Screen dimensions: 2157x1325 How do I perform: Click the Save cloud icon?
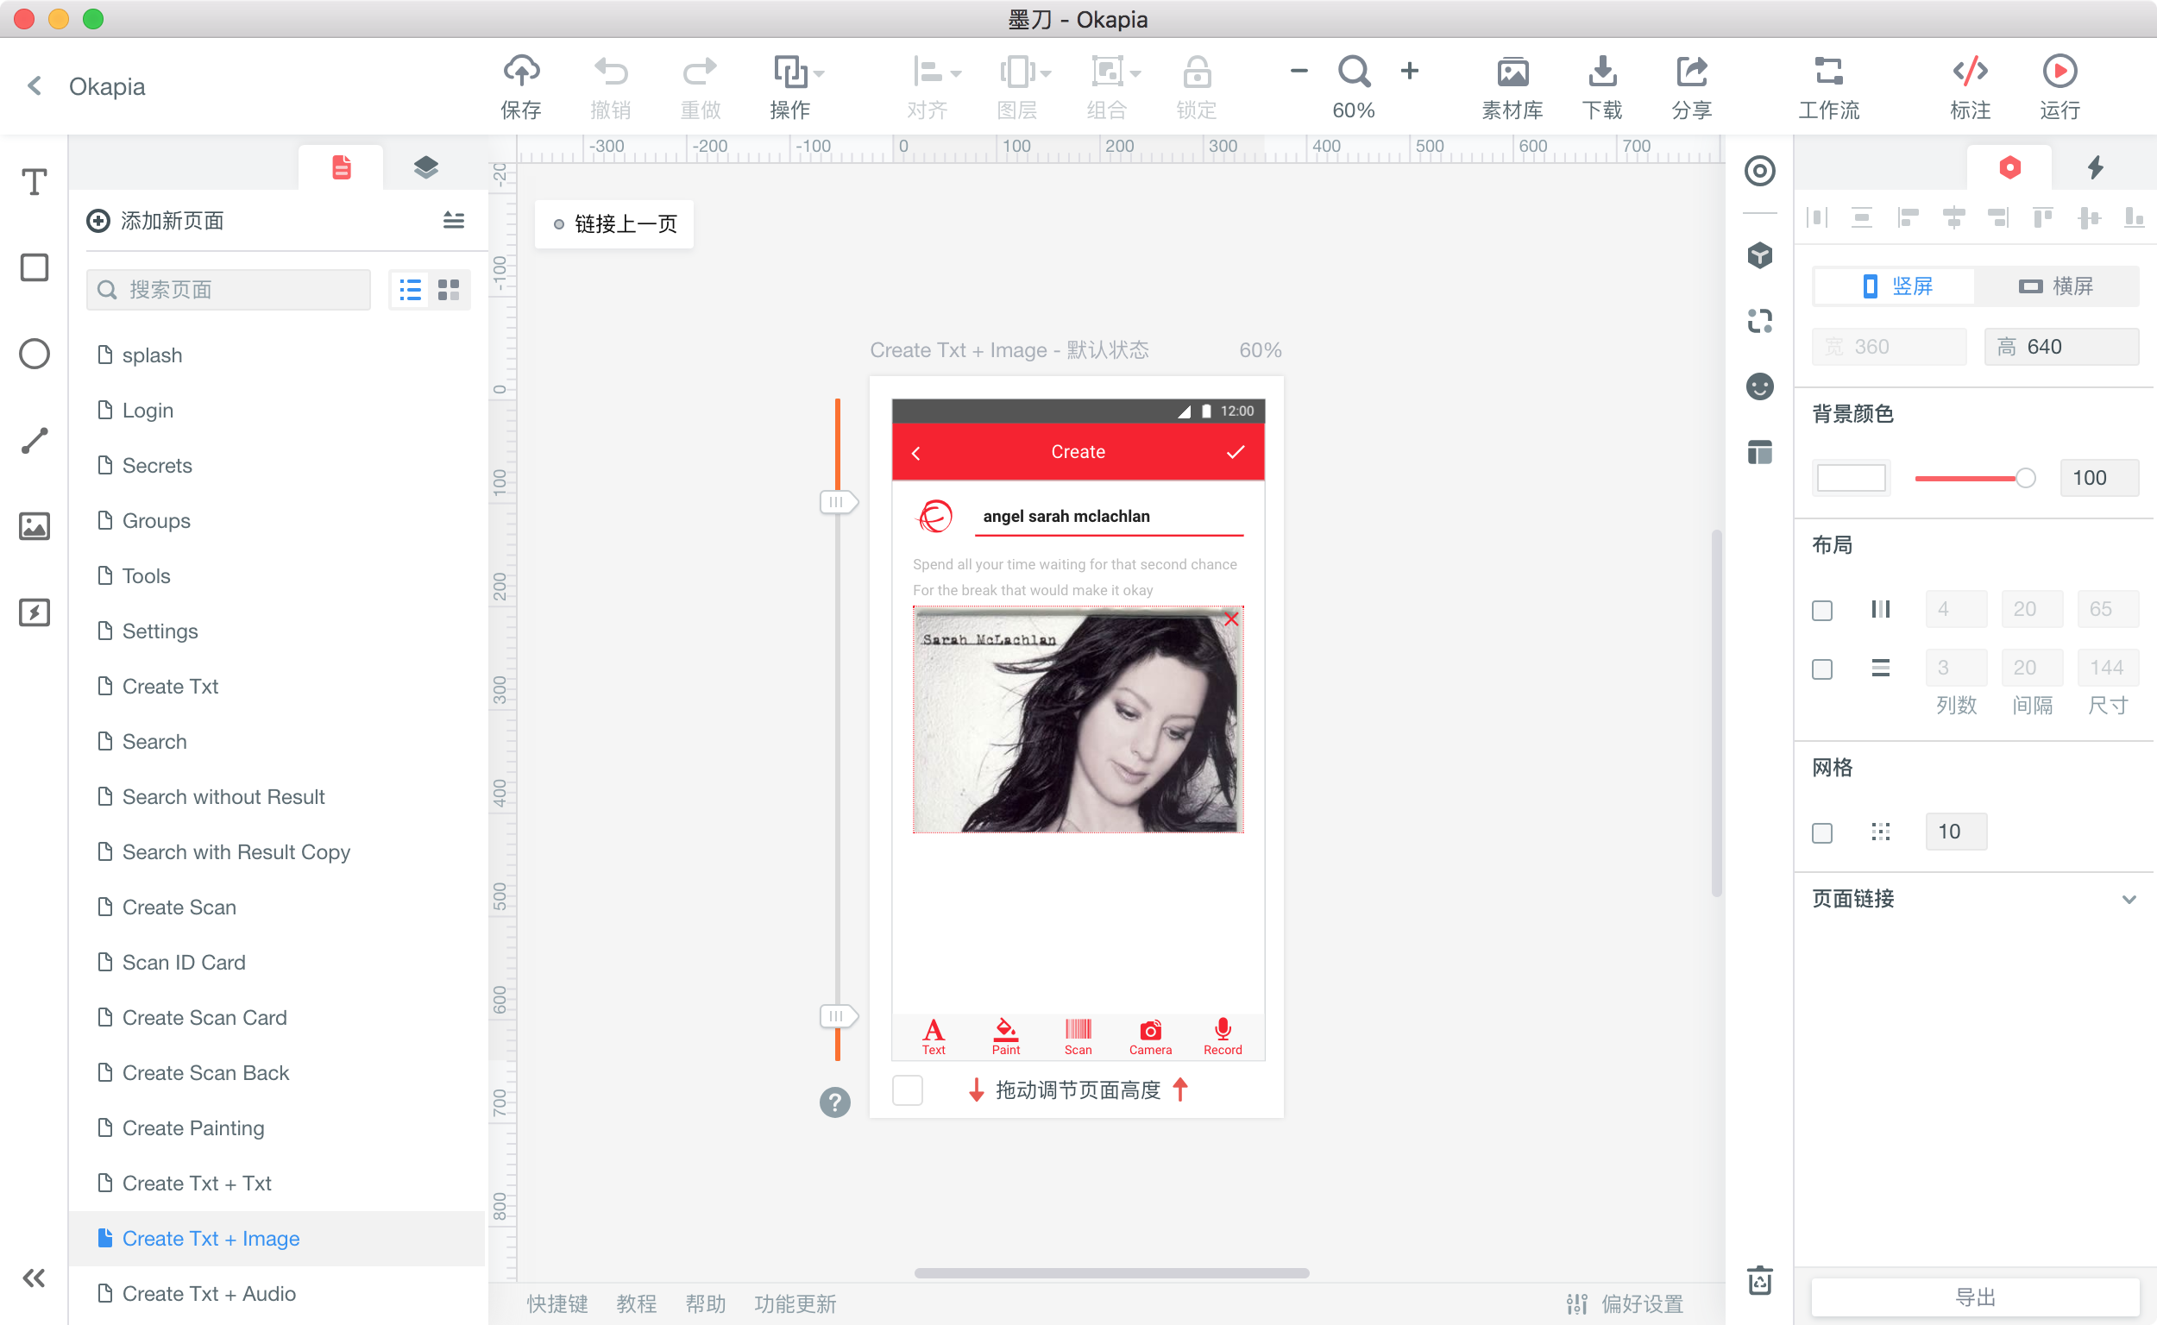pos(520,71)
